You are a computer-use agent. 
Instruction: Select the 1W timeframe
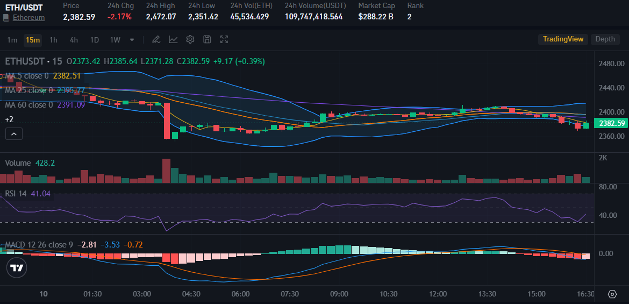(115, 40)
